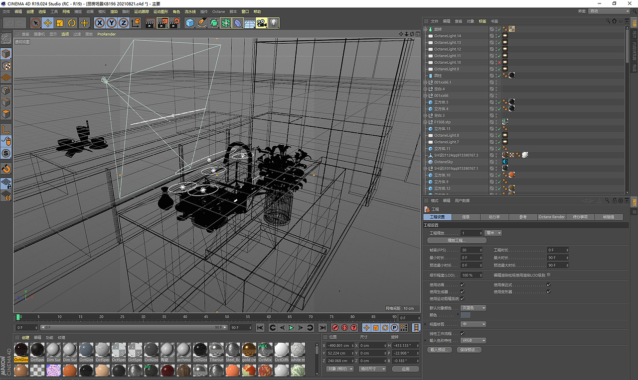The width and height of the screenshot is (638, 380).
Task: Expand the 001xx66.1 object group
Action: (x=425, y=83)
